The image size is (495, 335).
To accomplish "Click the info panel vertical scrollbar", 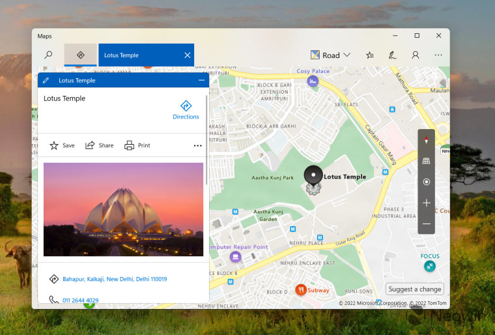I will [206, 140].
